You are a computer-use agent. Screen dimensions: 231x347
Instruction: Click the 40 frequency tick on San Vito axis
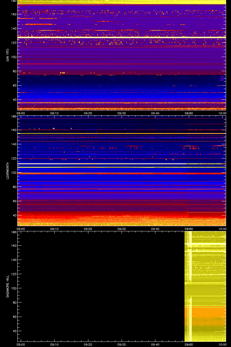coord(14,100)
